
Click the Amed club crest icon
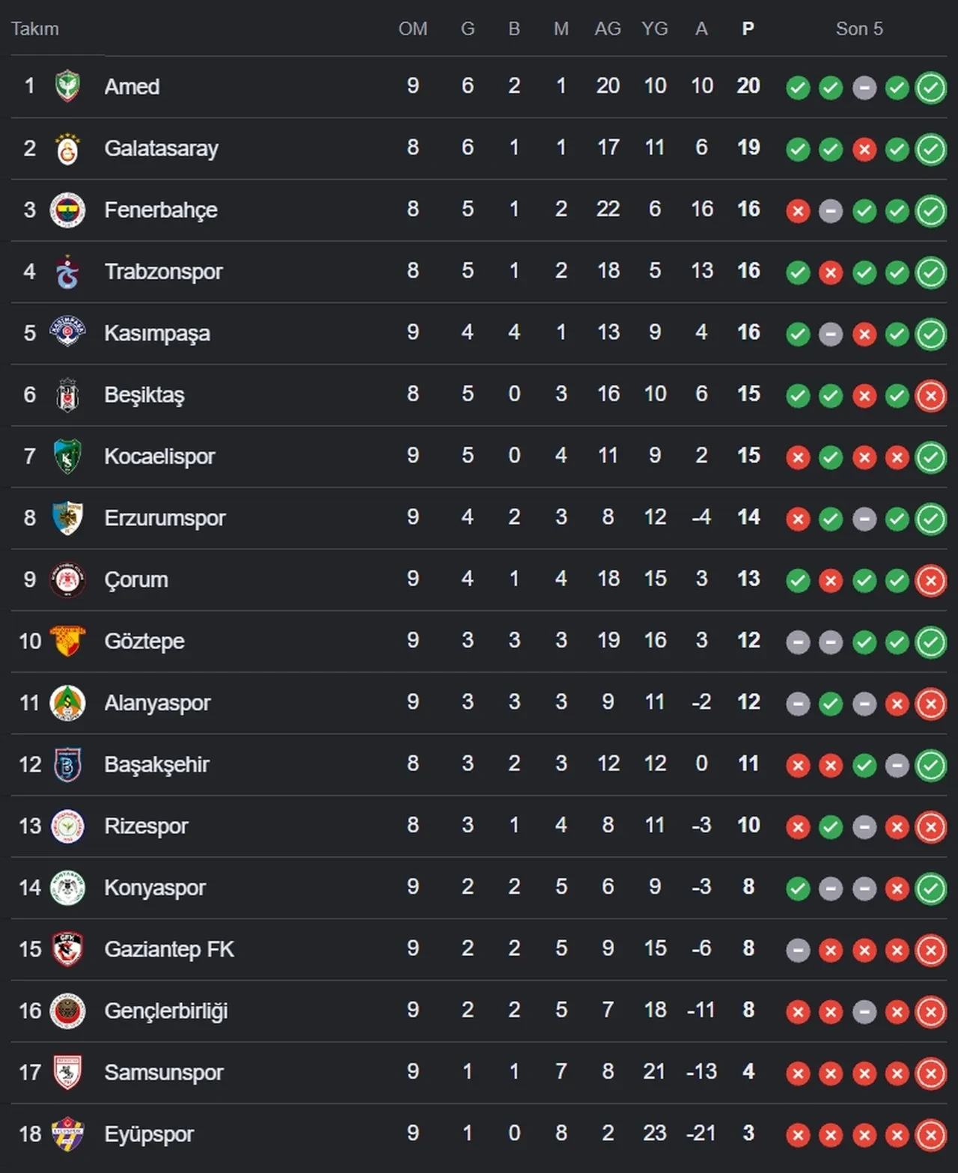[67, 86]
